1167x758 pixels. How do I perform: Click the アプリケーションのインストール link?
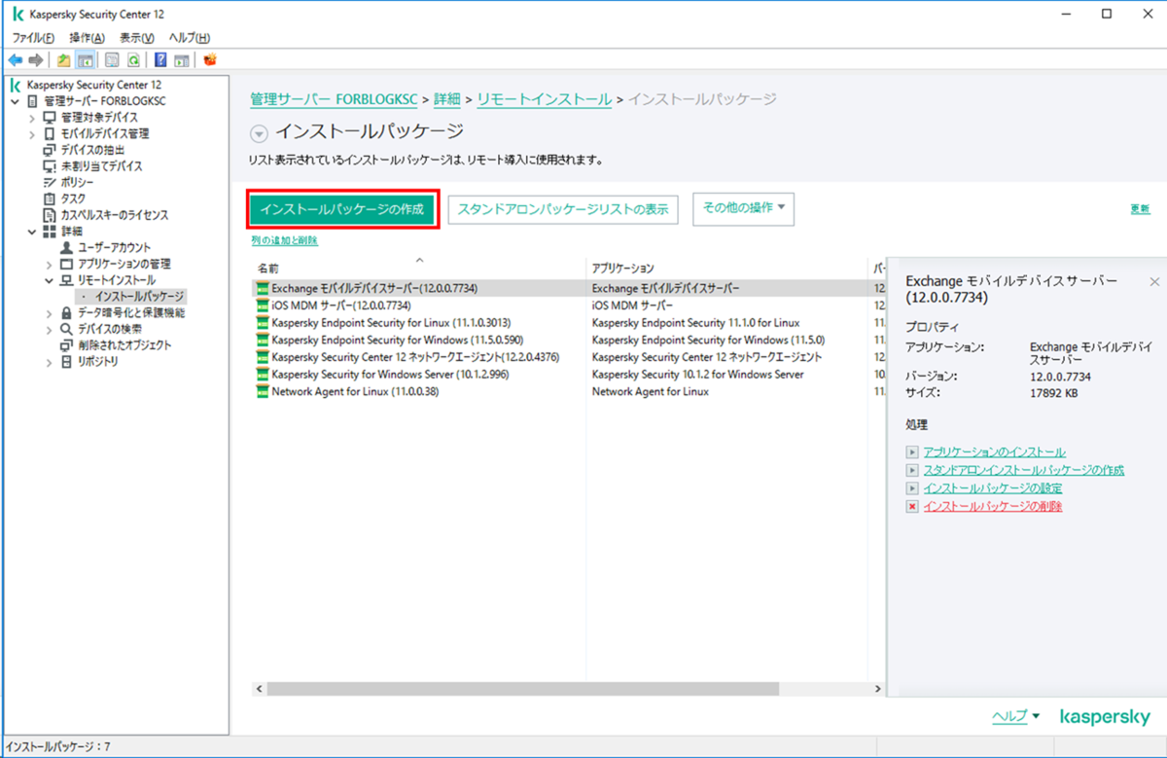click(994, 452)
